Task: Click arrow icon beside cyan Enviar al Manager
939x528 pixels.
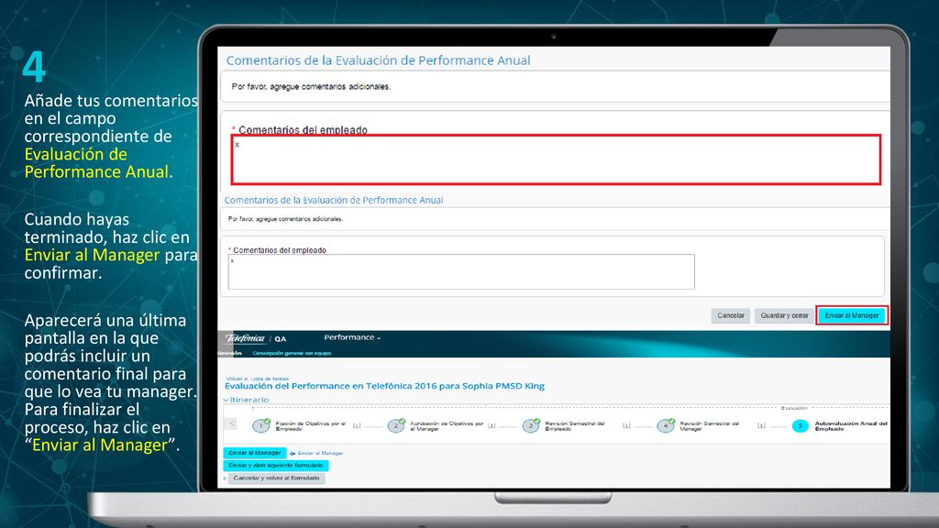Action: (x=293, y=454)
